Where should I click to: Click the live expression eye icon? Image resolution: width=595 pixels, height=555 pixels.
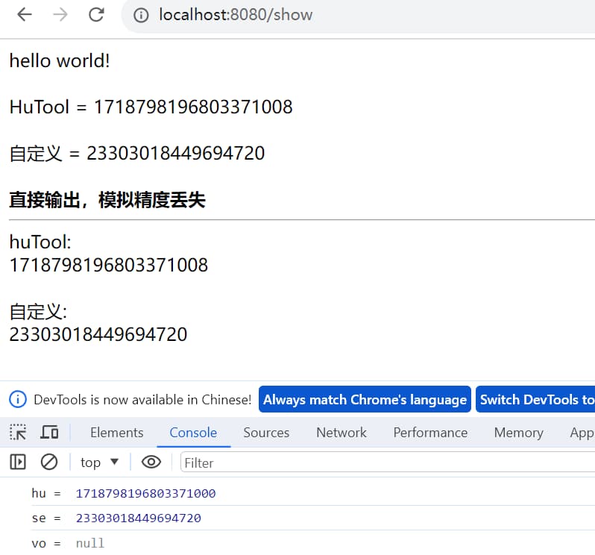click(151, 462)
